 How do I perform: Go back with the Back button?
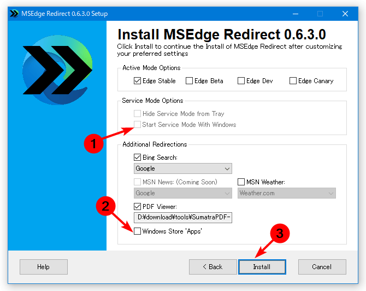click(x=213, y=267)
